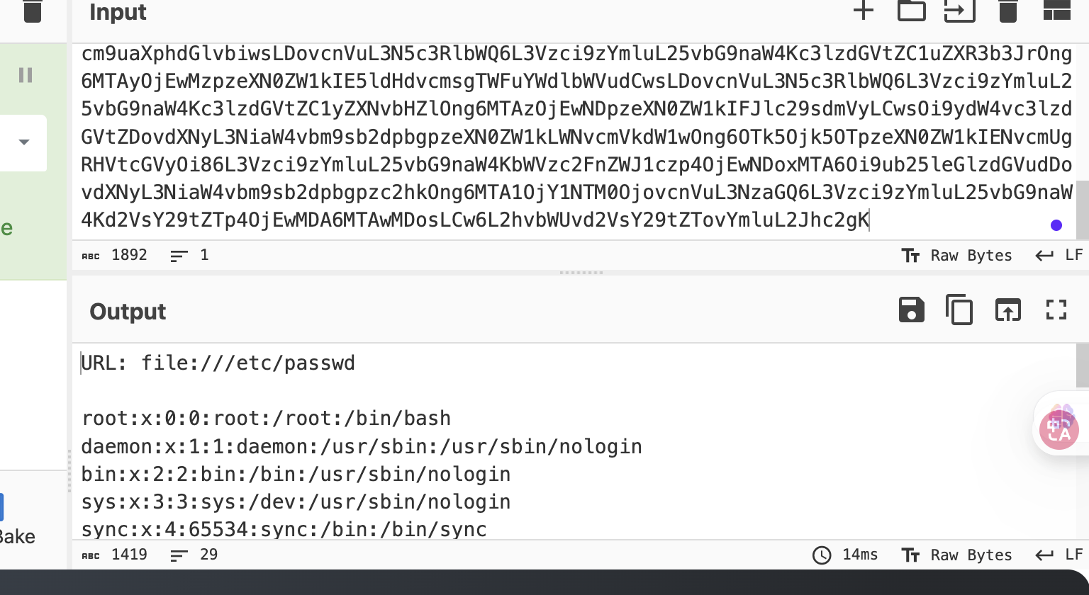Viewport: 1089px width, 595px height.
Task: Replace input with output icon
Action: (x=1007, y=310)
